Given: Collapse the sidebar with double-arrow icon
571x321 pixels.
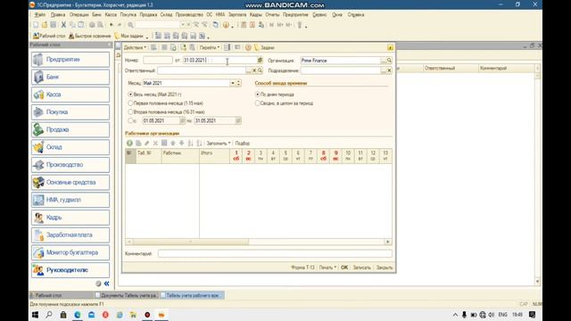Looking at the screenshot, I should pos(107,284).
